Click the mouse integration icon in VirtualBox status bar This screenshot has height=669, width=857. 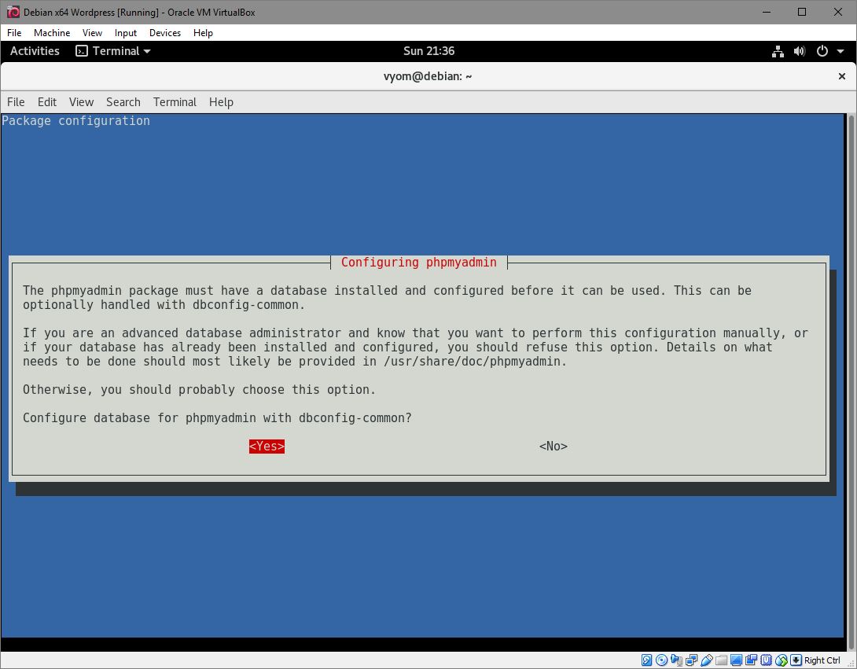tap(782, 660)
